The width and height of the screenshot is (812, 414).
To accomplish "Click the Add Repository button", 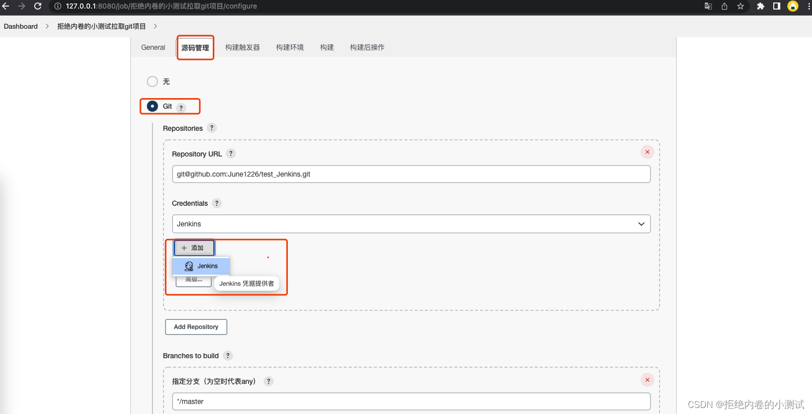I will click(x=196, y=327).
